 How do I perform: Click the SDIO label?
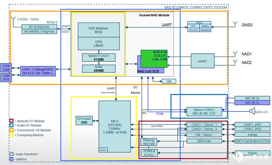pyautogui.click(x=65, y=31)
